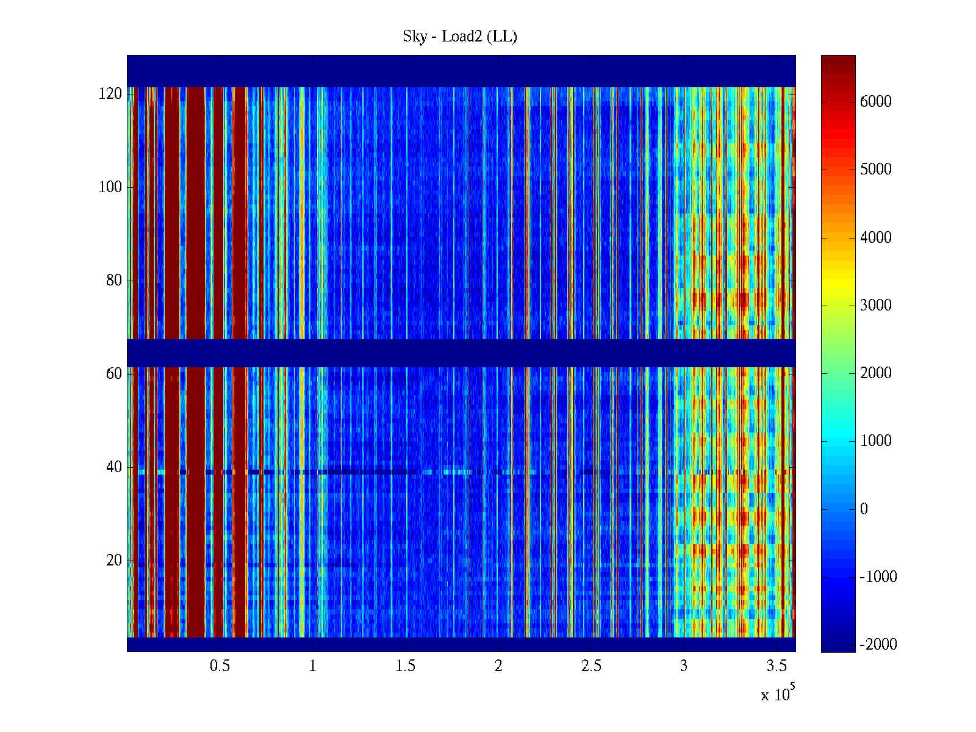Click the colorbar label -2000

tap(878, 645)
